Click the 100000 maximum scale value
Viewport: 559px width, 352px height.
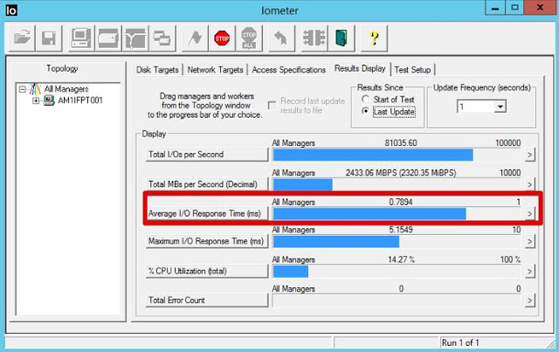(x=507, y=143)
